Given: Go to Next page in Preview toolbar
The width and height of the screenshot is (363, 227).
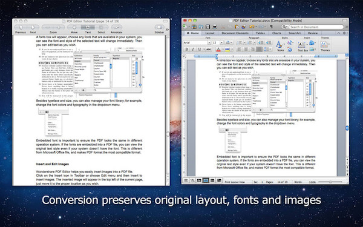Looking at the screenshot, I should pyautogui.click(x=33, y=27).
